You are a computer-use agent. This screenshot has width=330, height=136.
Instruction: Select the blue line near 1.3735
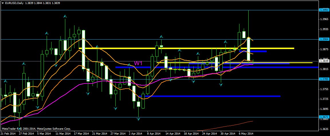tap(209, 96)
